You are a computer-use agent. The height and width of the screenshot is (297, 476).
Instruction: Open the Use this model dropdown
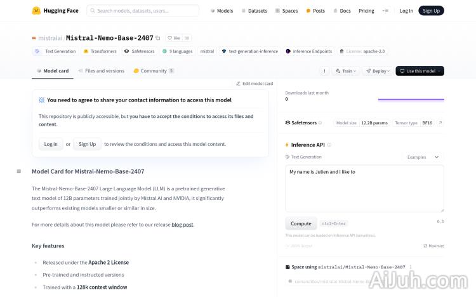(x=420, y=71)
